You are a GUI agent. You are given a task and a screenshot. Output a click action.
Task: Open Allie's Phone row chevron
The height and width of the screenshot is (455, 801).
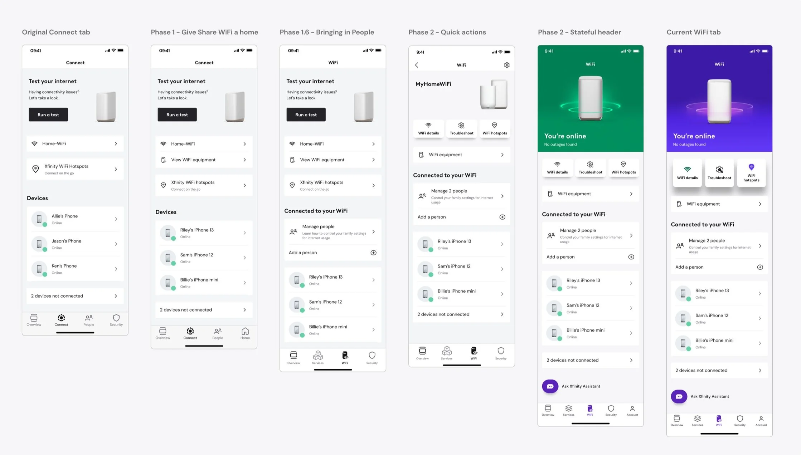[x=116, y=219]
